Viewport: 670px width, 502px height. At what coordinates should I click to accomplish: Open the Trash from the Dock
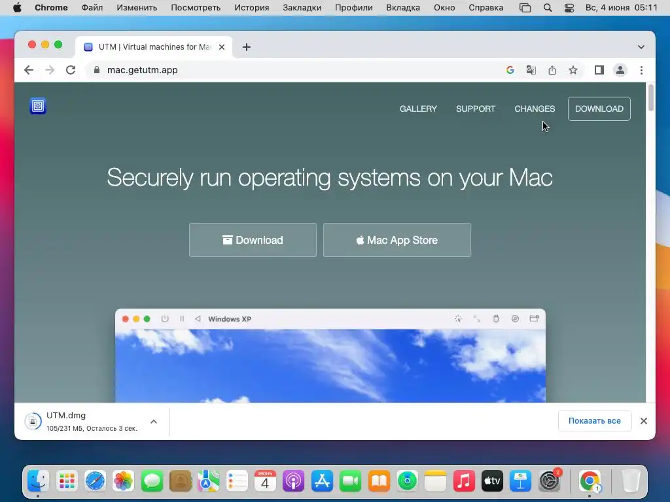click(x=631, y=481)
